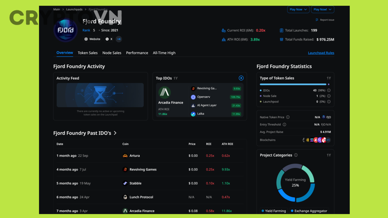Screen dimensions: 388x218
Task: Open the Stabble coin link
Action: (x=136, y=183)
